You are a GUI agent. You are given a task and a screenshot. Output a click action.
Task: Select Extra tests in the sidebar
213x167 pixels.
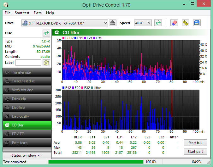pos(27,143)
